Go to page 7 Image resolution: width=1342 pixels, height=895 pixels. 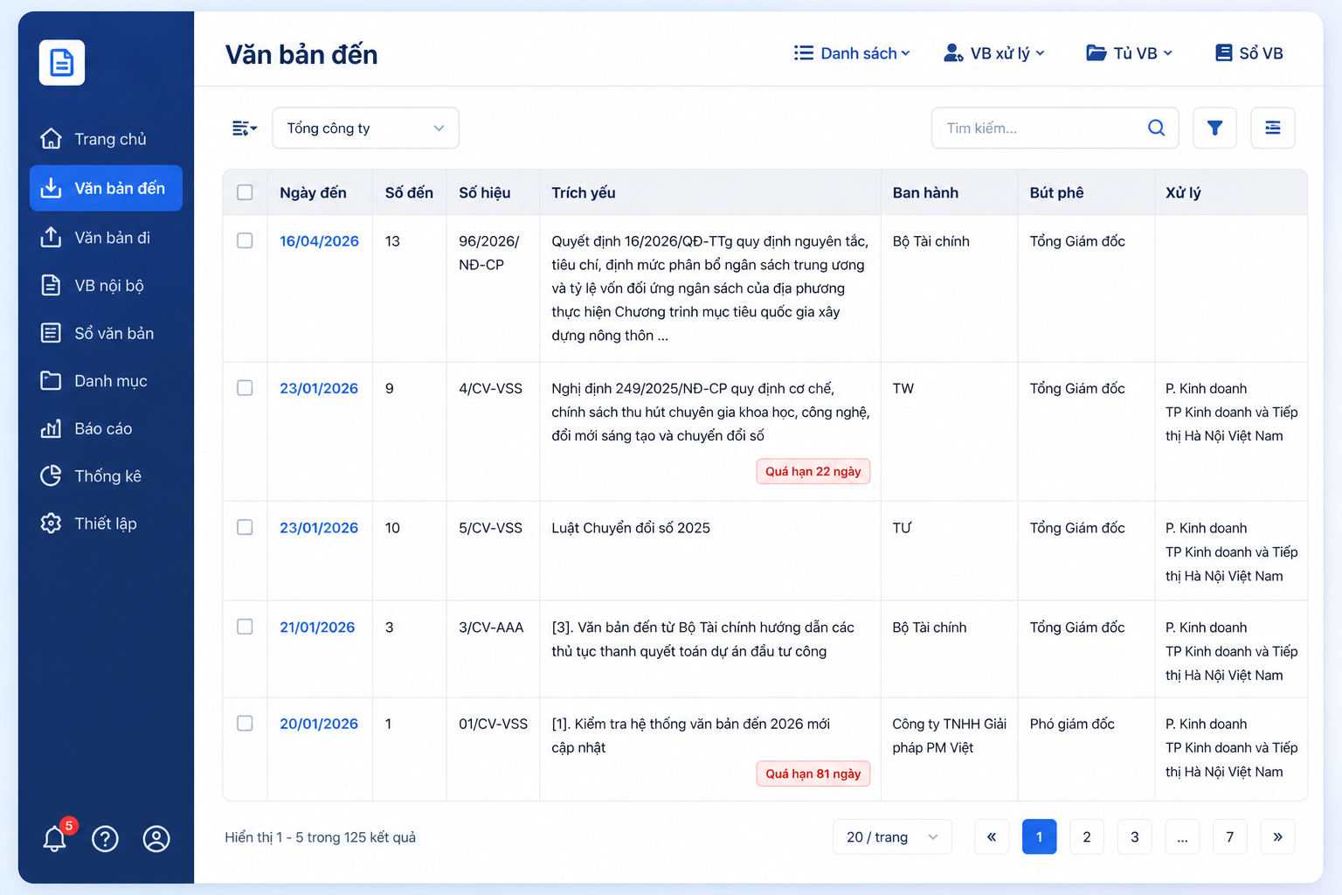pyautogui.click(x=1230, y=837)
